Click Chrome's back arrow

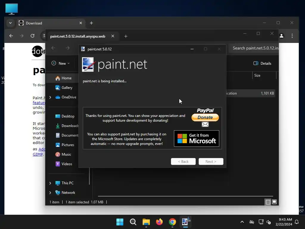coord(11,36)
